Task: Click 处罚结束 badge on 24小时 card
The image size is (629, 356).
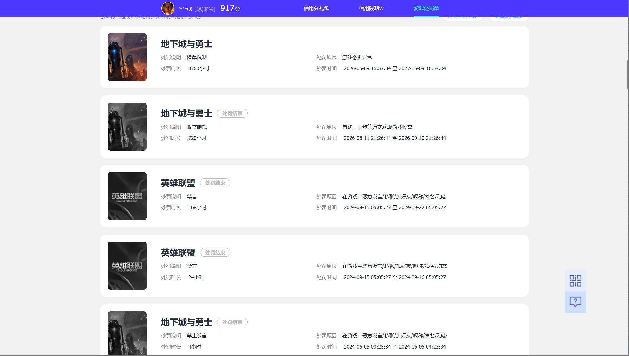Action: tap(215, 252)
